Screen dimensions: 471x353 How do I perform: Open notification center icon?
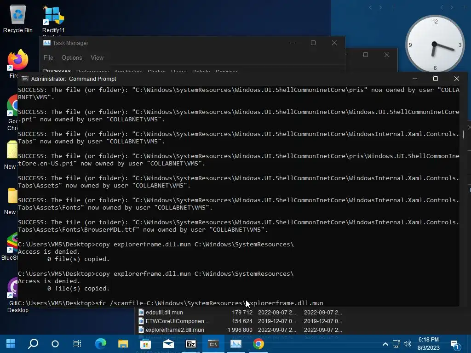pos(455,344)
